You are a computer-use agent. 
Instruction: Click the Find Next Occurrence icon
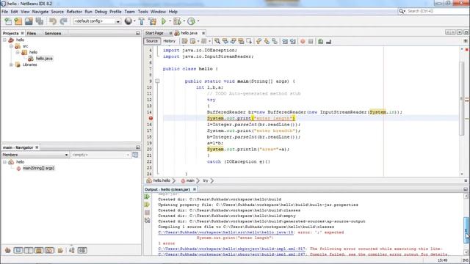pyautogui.click(x=233, y=41)
